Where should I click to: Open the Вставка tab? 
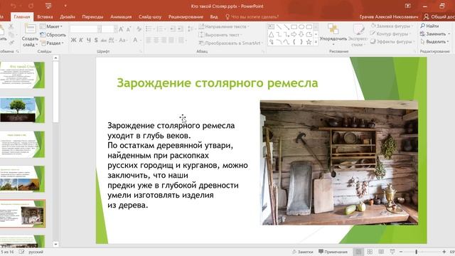[x=45, y=17]
